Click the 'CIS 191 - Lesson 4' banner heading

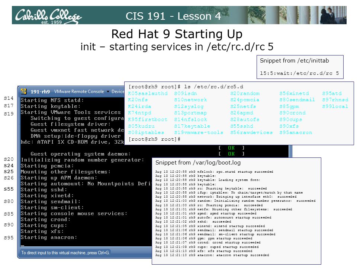point(173,16)
